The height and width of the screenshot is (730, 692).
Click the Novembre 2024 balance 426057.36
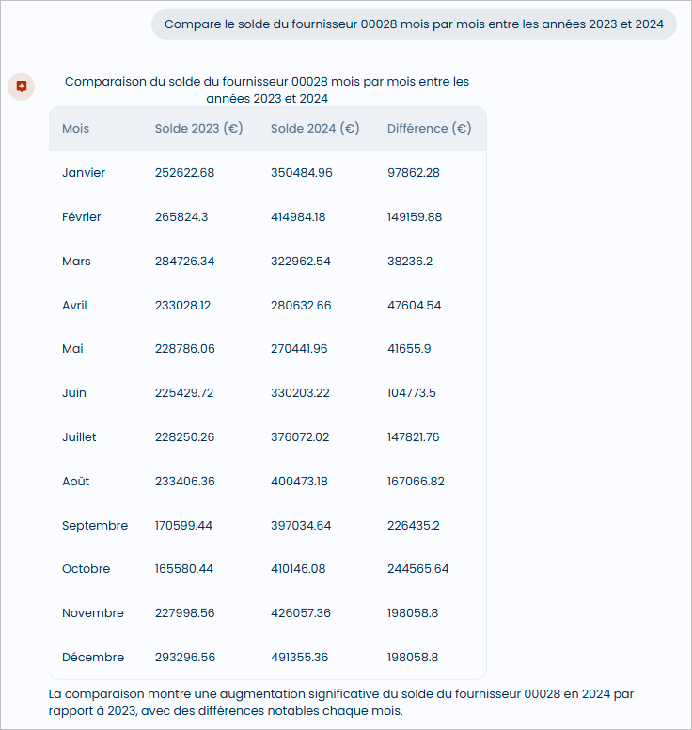[301, 613]
